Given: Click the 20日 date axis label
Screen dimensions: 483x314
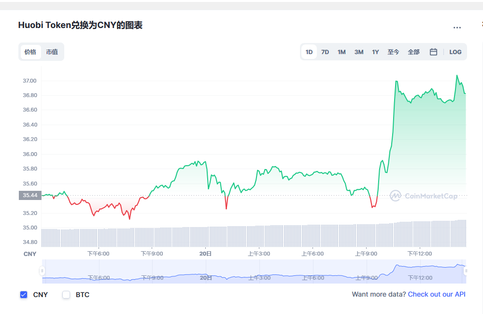Looking at the screenshot, I should [205, 254].
